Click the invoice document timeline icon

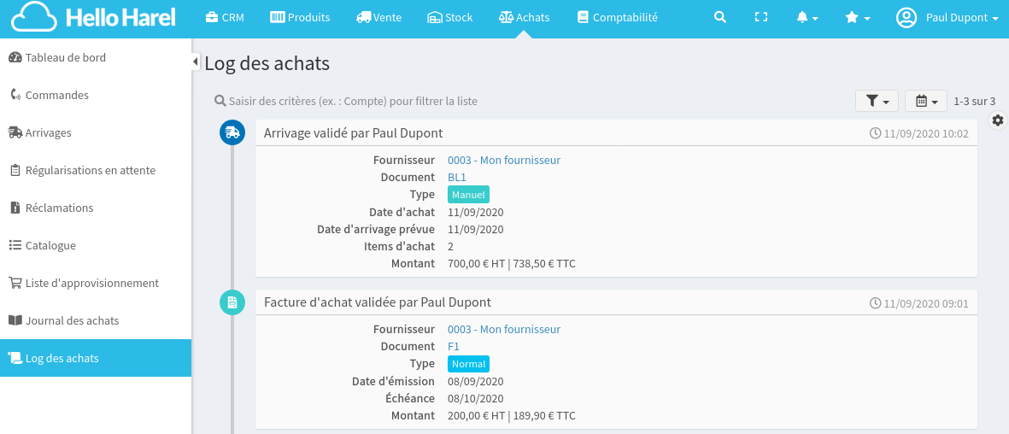tap(232, 302)
